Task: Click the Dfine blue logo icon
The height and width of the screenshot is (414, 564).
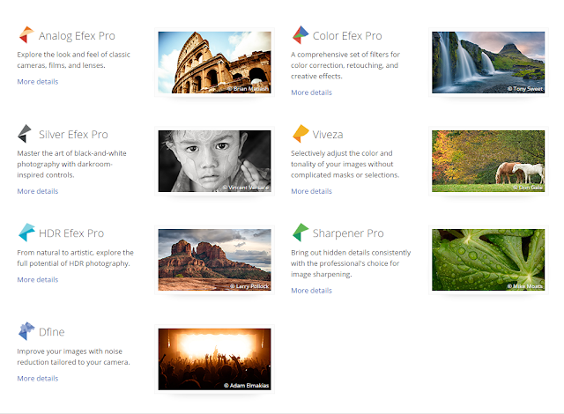Action: click(26, 331)
